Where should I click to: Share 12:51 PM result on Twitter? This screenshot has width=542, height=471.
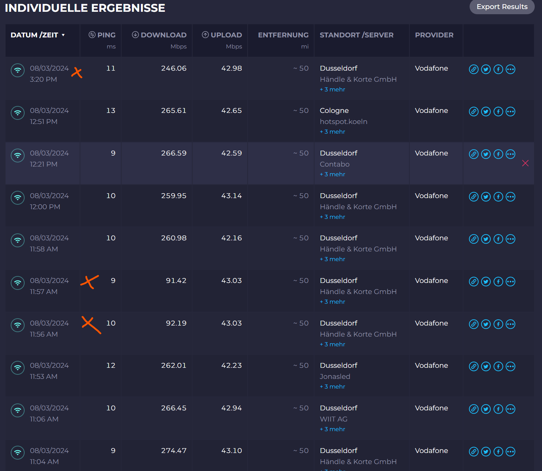pos(486,112)
